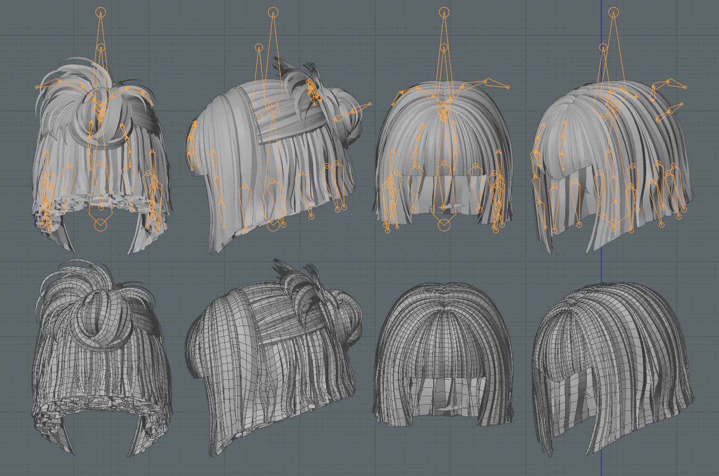Viewport: 719px width, 476px height.
Task: Click large root bone circle beneath second model
Action: tap(273, 224)
